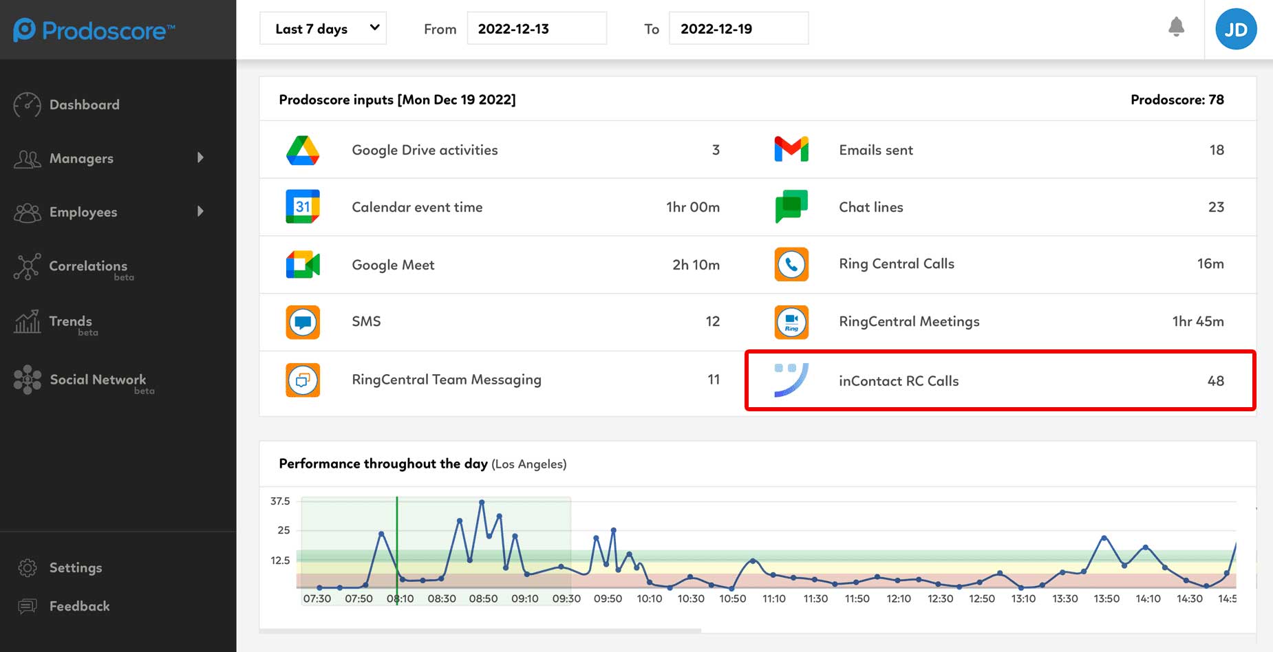Image resolution: width=1273 pixels, height=652 pixels.
Task: Click the horizontal scrollbar under the chart
Action: coord(480,630)
